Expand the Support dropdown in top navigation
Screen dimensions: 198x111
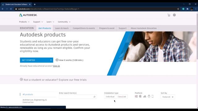(x=38, y=22)
